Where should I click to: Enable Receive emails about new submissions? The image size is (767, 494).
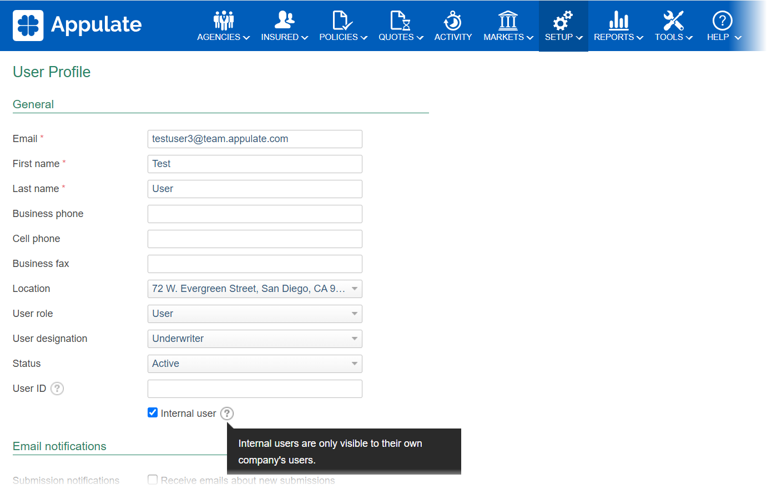[153, 480]
